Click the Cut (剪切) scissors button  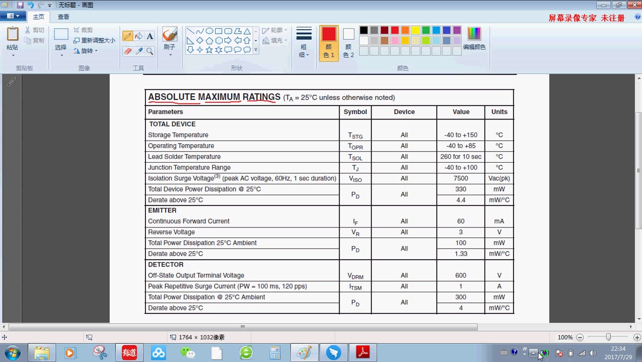click(x=35, y=30)
